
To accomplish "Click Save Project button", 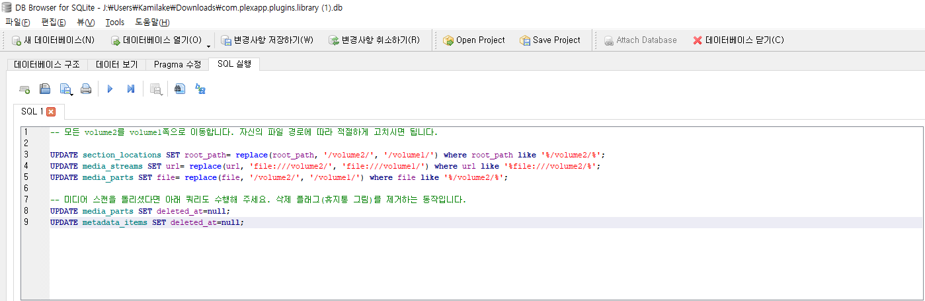I will 550,40.
